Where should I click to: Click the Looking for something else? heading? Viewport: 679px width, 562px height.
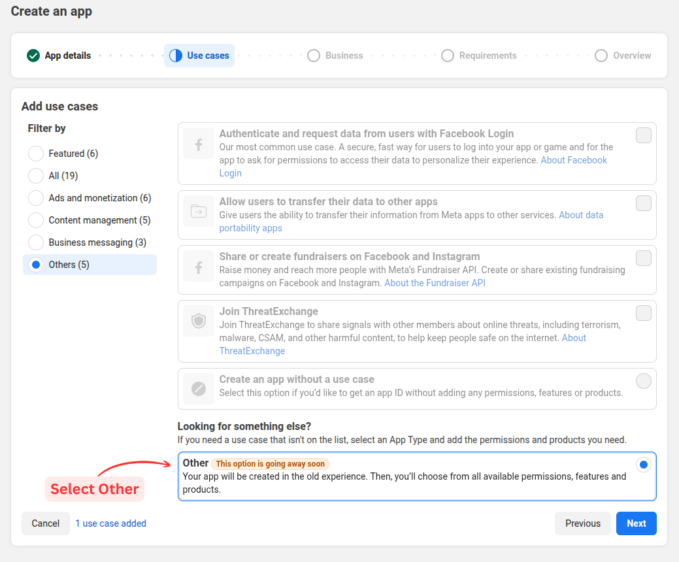point(244,427)
